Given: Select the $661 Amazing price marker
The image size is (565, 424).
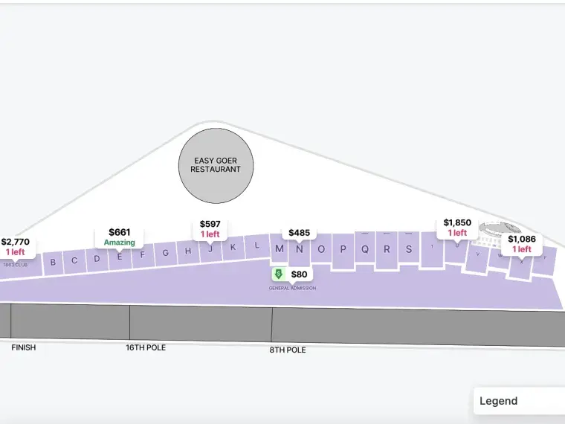Looking at the screenshot, I should coord(120,237).
